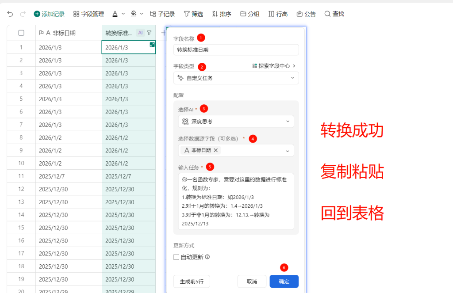The height and width of the screenshot is (293, 453).
Task: Click converted cell in row 2
Action: [x=129, y=61]
